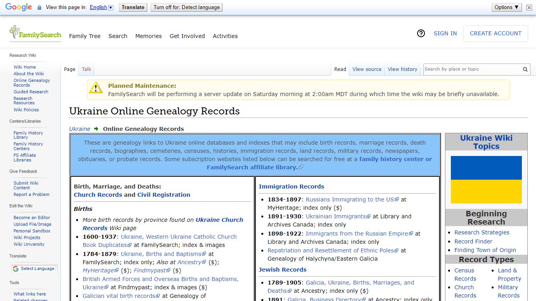Open the Ukraine Wiki Topics heading link
Screen dimensions: 536x301
click(486, 142)
